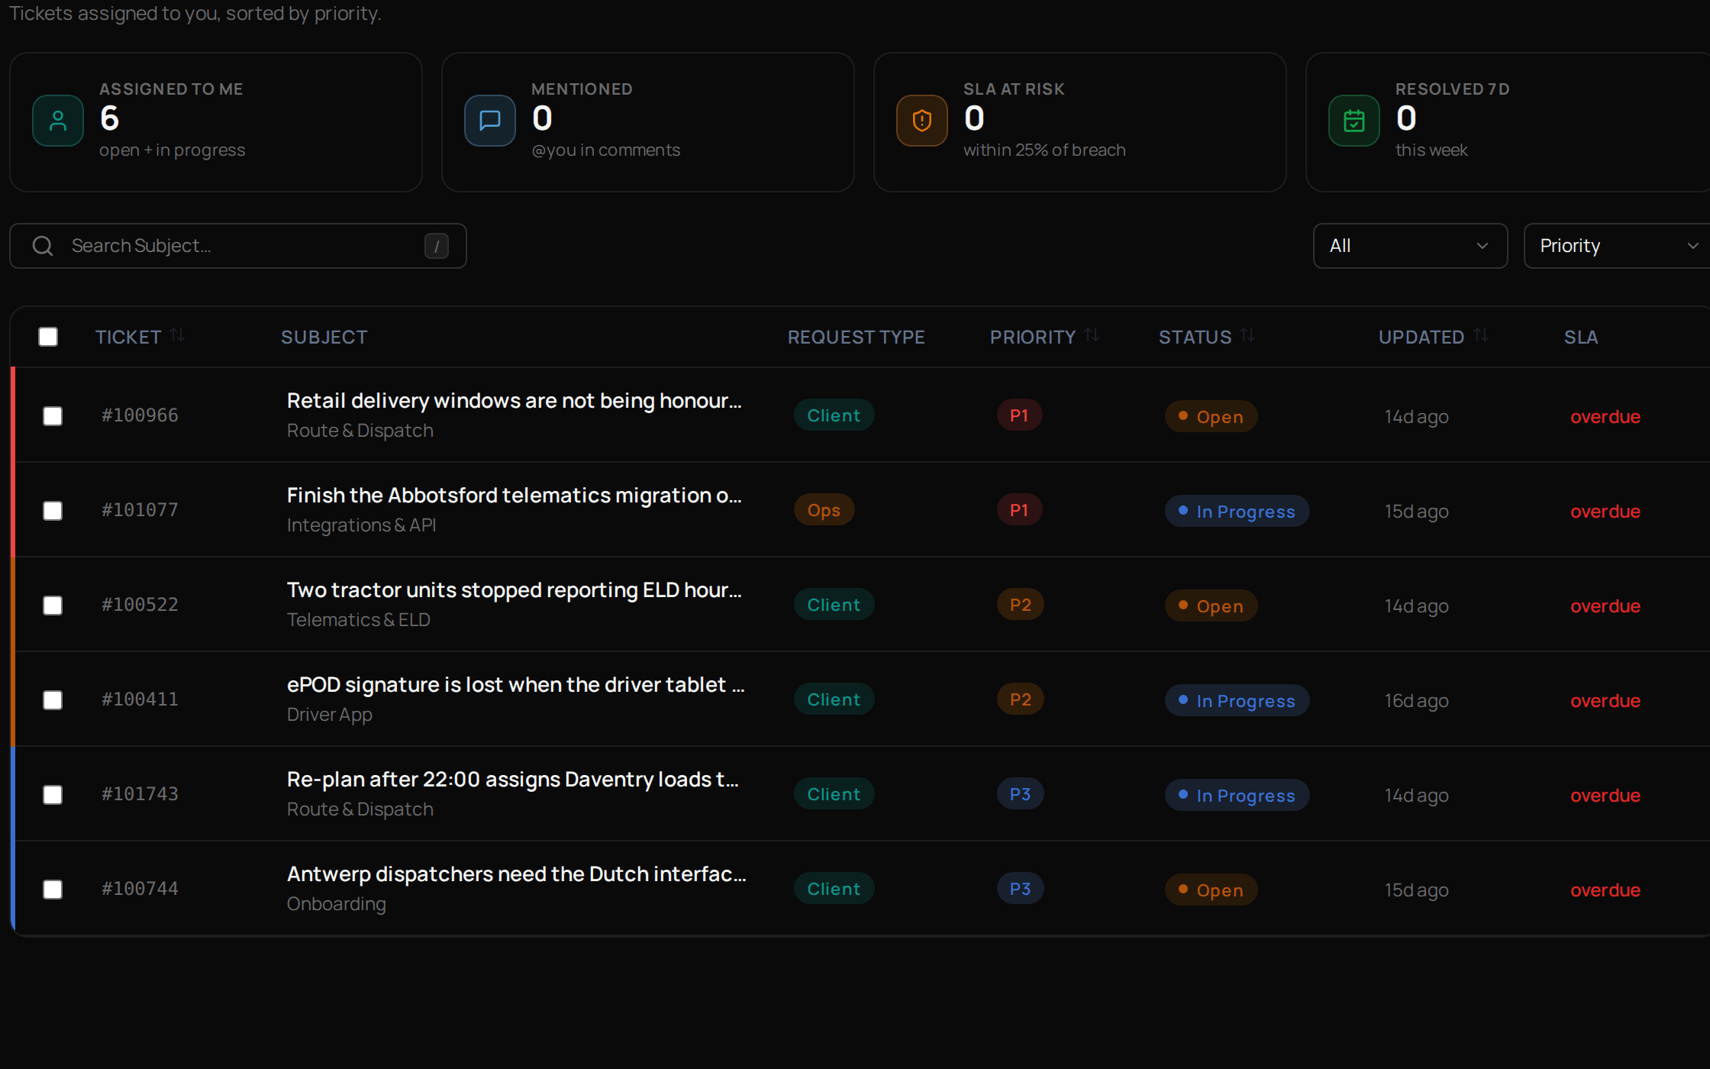The height and width of the screenshot is (1069, 1710).
Task: Click P2 priority badge for ticket #100411
Action: pos(1020,699)
